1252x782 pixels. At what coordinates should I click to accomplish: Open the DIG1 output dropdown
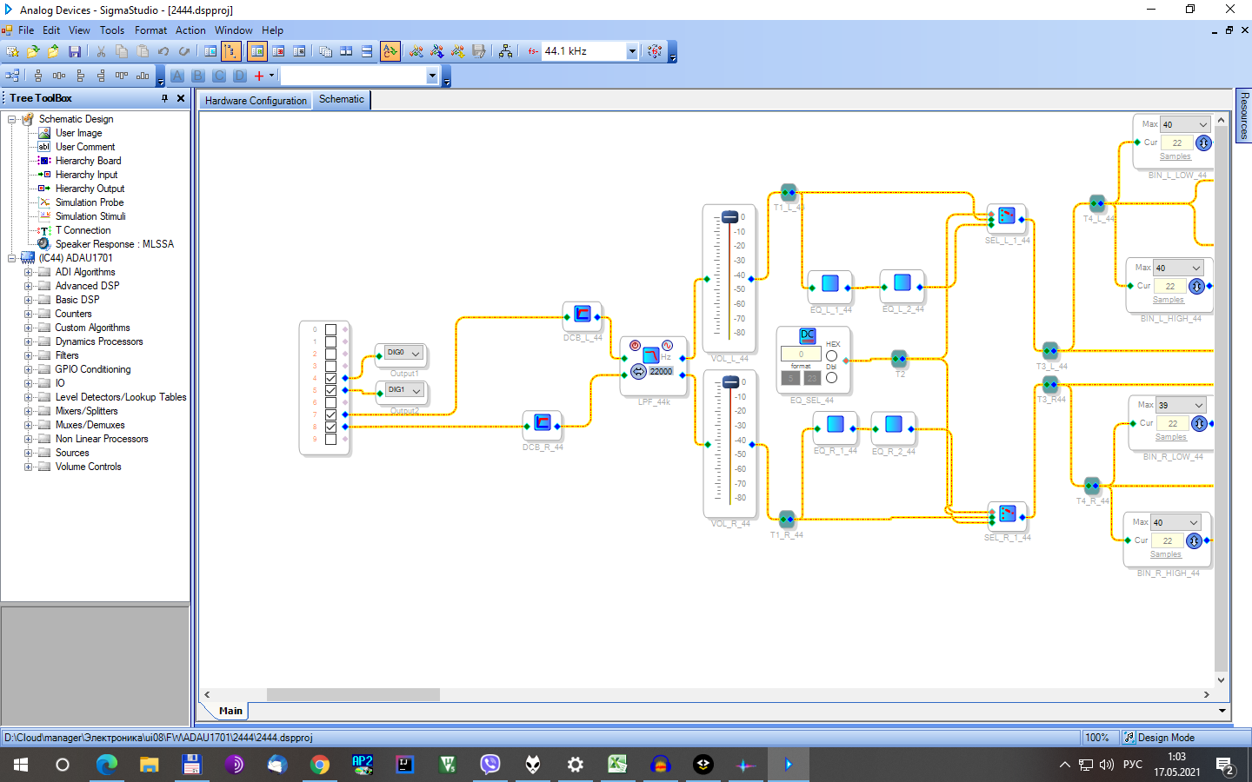(x=416, y=390)
